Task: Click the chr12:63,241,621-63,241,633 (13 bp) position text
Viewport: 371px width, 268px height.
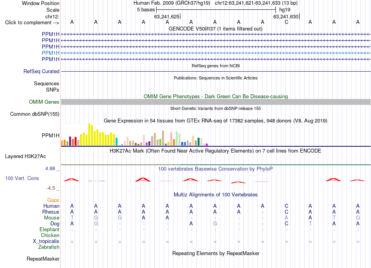Action: point(256,3)
